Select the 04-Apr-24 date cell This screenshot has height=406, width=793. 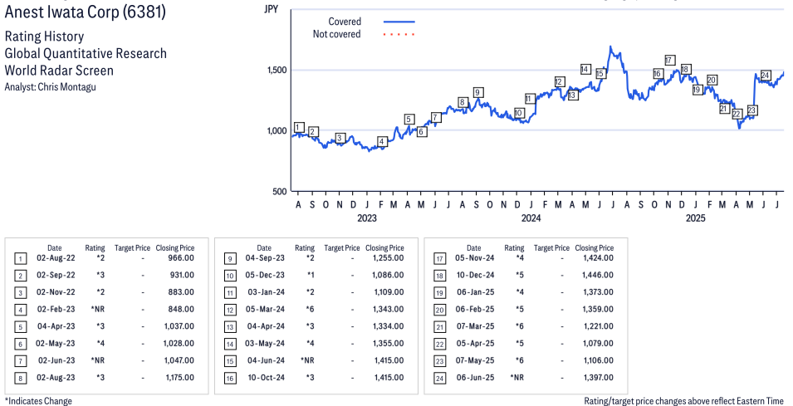[x=266, y=326]
